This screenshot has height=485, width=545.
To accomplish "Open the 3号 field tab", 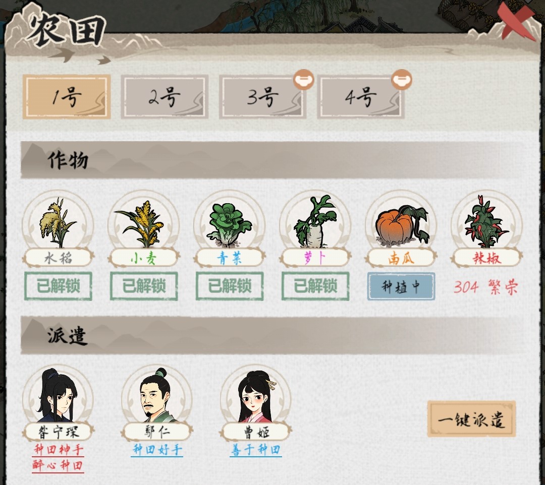I will click(263, 97).
